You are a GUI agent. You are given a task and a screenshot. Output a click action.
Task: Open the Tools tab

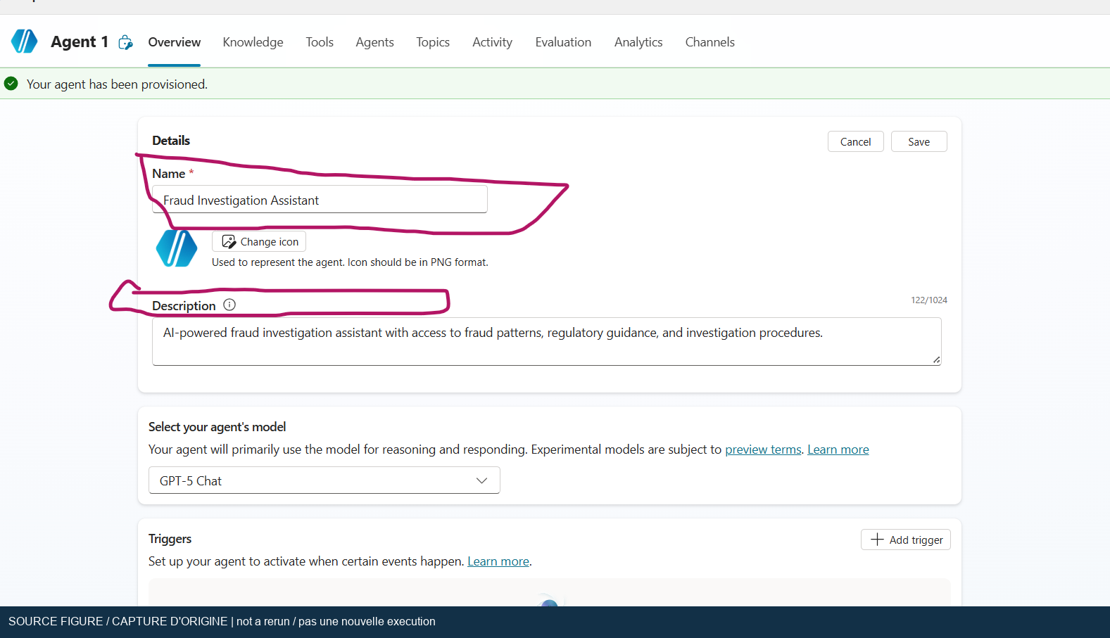pyautogui.click(x=320, y=42)
